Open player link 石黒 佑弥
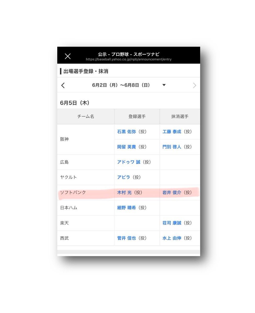Screen dimensions: 255x313 pos(126,132)
